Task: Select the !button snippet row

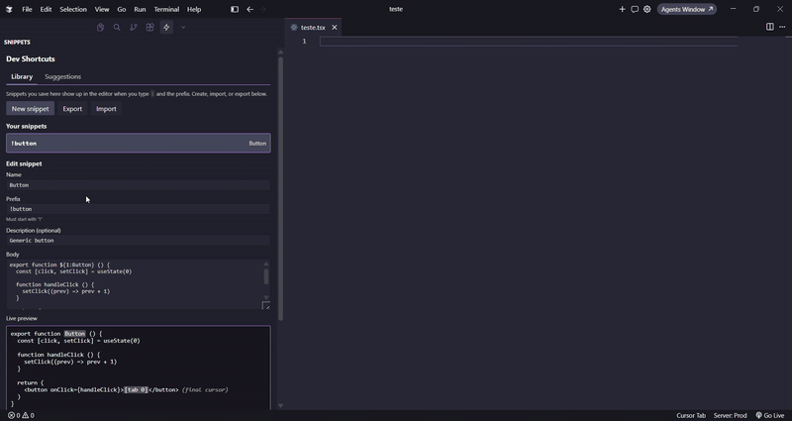Action: (139, 143)
